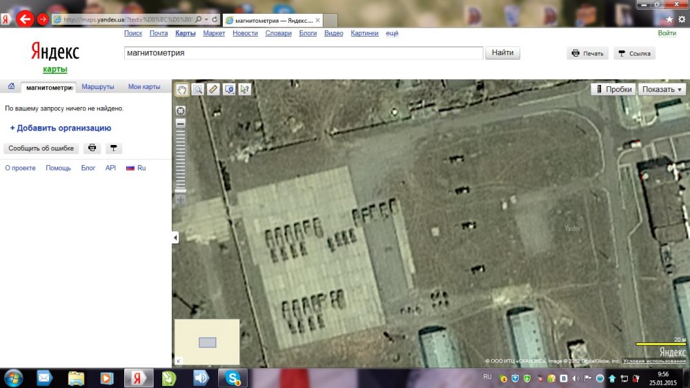Viewport: 690px width, 388px height.
Task: Open Skype from the taskbar
Action: tap(233, 378)
